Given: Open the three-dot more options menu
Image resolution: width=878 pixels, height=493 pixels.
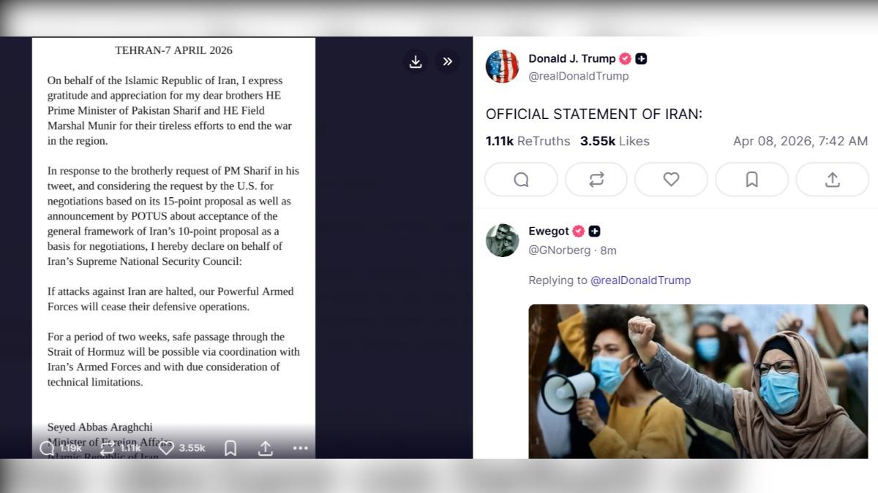Looking at the screenshot, I should click(301, 448).
